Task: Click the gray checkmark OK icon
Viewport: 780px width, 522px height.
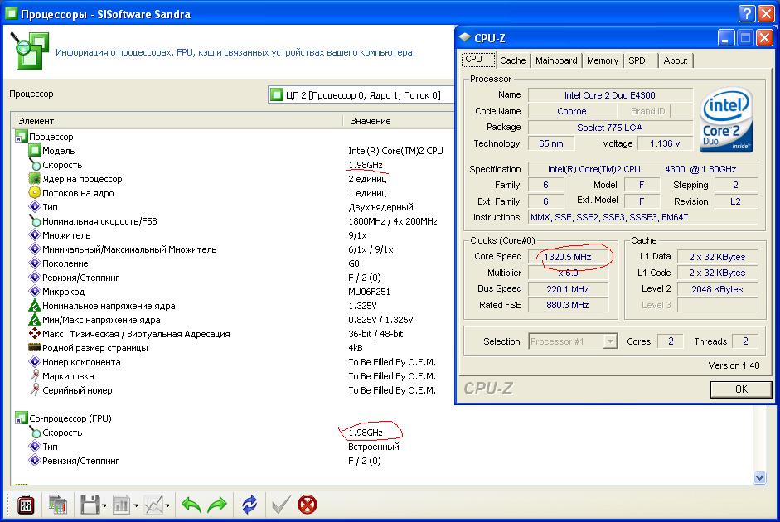Action: tap(281, 504)
